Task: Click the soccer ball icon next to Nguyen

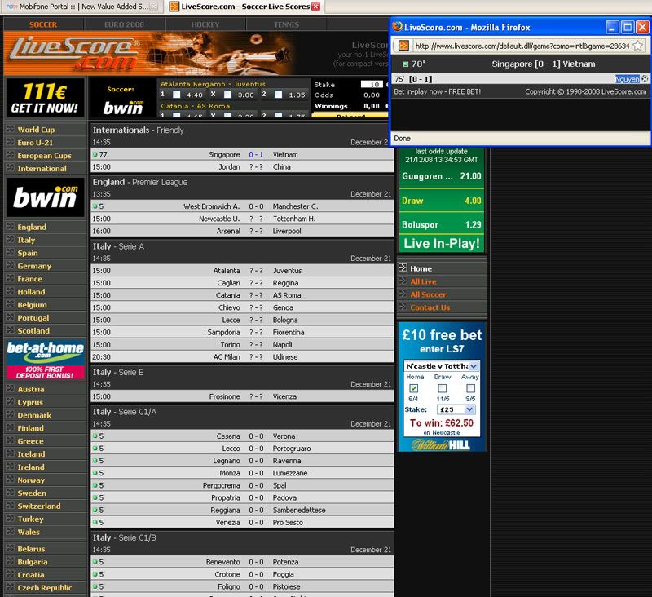Action: click(645, 78)
